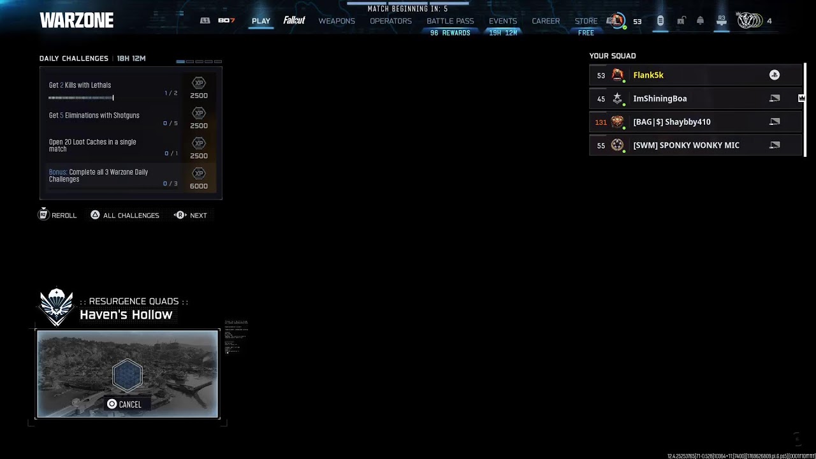816x459 pixels.
Task: Click the challenge page indicator dots
Action: click(x=199, y=62)
